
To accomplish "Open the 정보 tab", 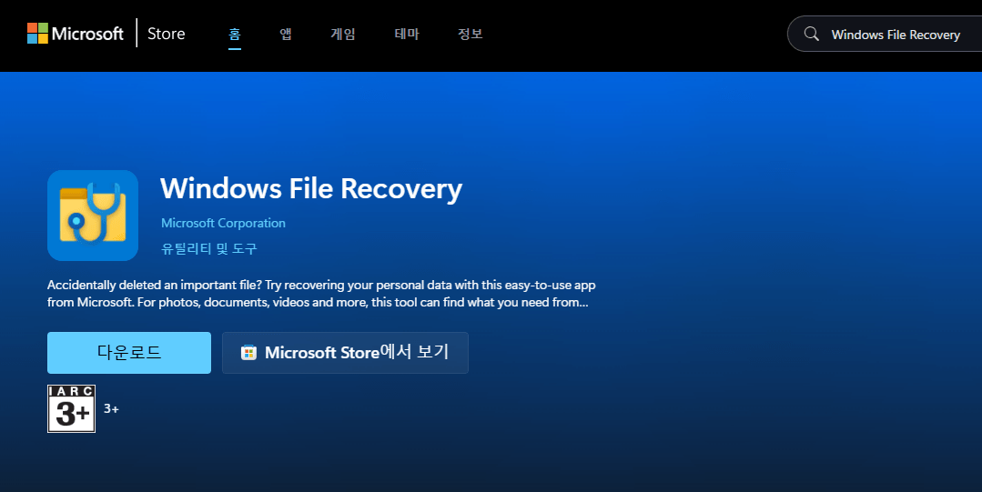I will (471, 35).
